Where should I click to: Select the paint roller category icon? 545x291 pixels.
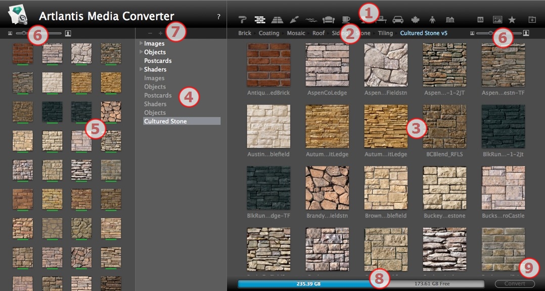point(243,20)
